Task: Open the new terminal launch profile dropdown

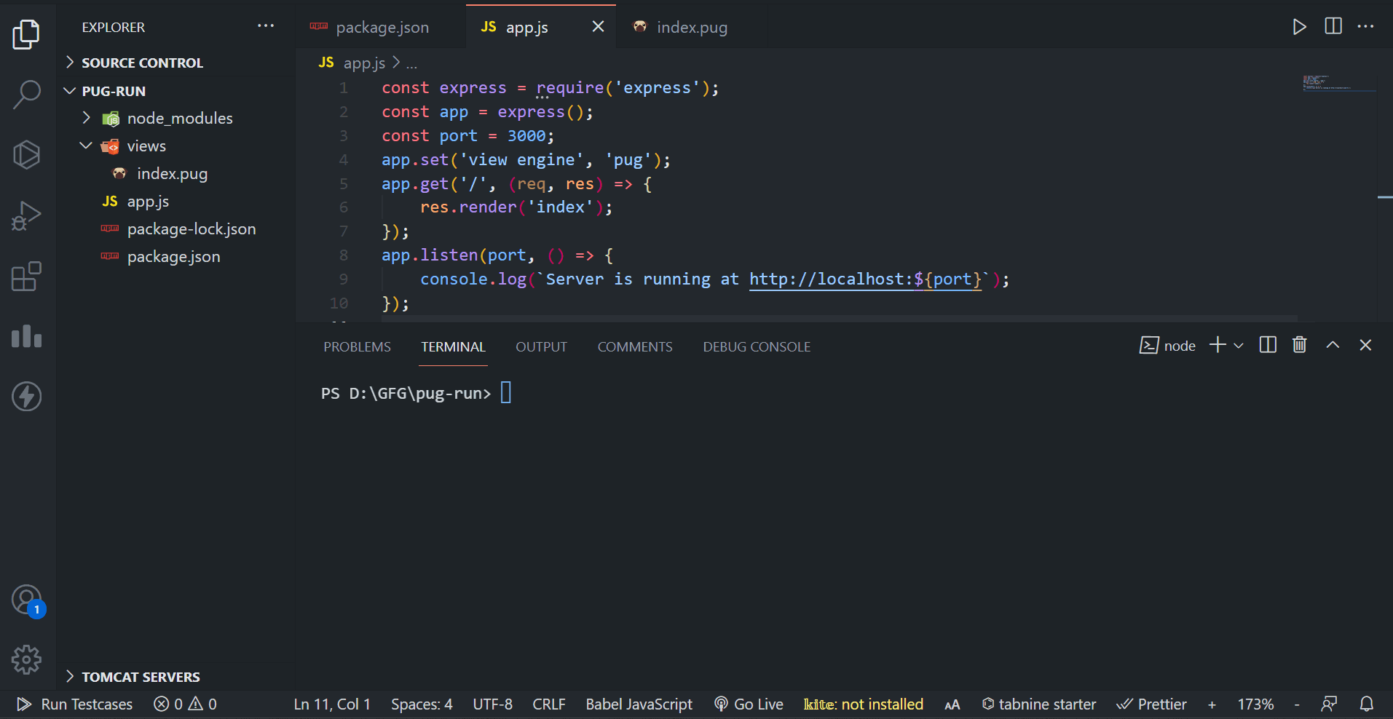Action: pos(1239,346)
